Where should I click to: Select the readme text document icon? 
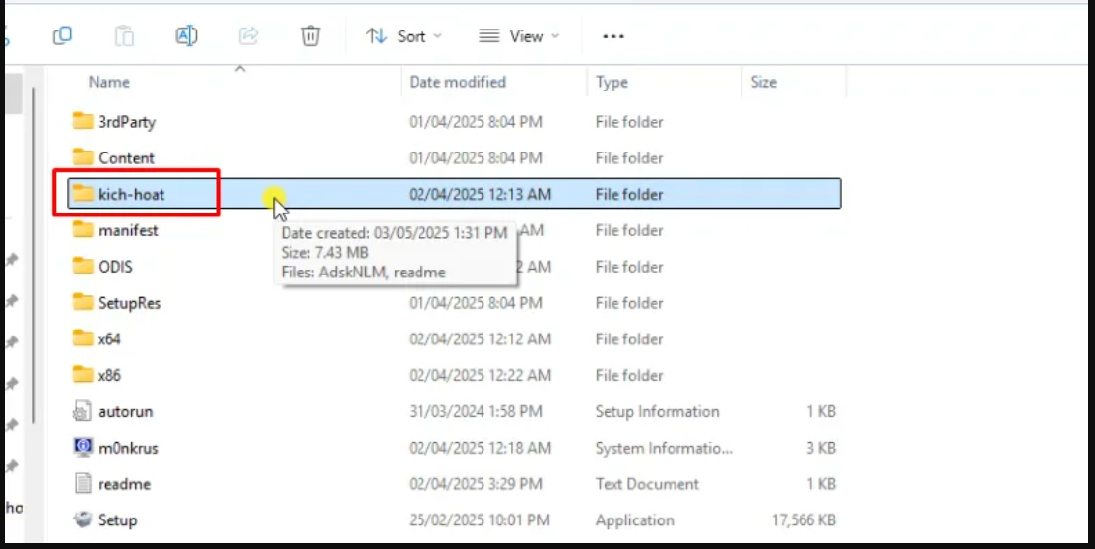[84, 484]
